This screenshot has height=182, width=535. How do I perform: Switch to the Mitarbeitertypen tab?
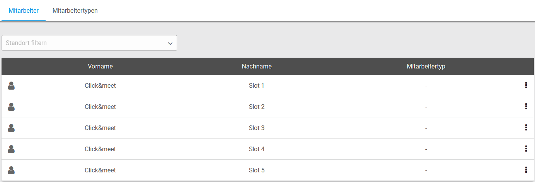75,11
